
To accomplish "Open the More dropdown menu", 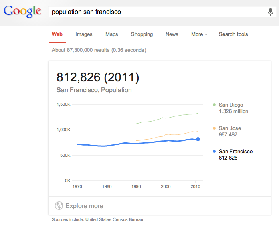I will 199,34.
